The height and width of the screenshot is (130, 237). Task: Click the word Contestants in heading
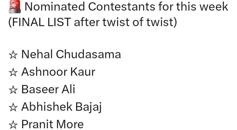122,6
